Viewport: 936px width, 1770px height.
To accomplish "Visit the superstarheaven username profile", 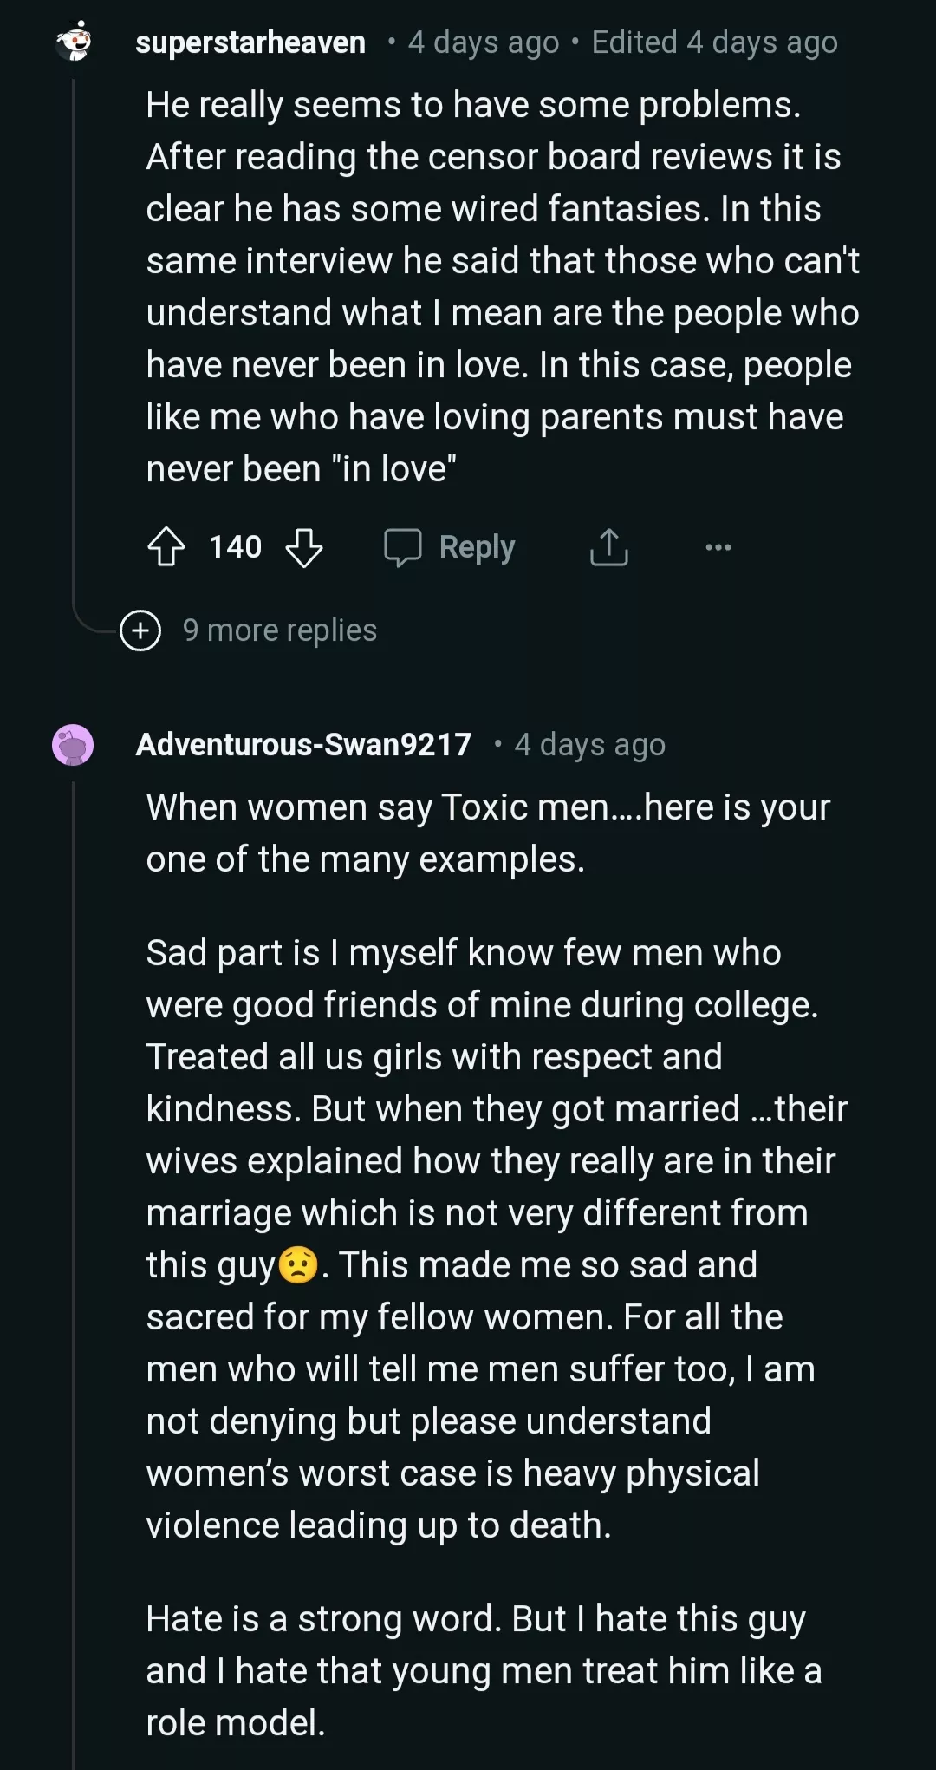I will click(x=250, y=42).
